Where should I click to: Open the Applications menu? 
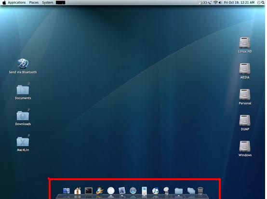point(17,2)
